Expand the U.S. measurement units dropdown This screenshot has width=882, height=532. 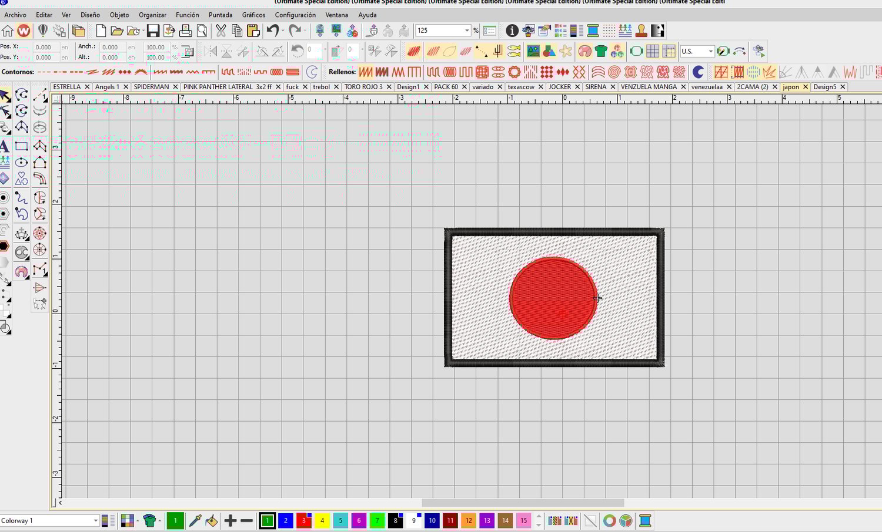click(x=710, y=52)
